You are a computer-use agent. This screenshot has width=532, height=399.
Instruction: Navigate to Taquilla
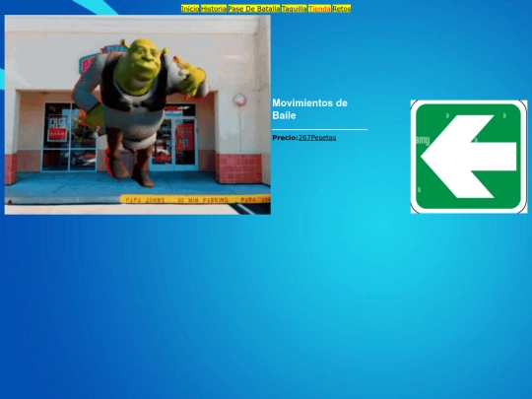pos(295,9)
